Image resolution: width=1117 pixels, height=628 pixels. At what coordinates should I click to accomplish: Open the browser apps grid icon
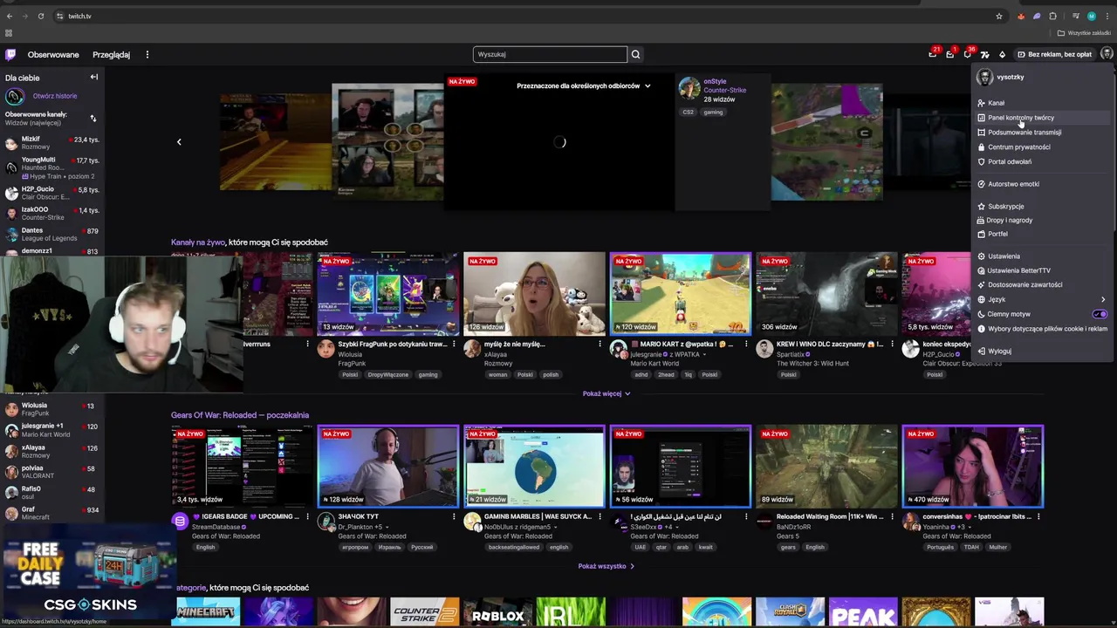[x=9, y=33]
